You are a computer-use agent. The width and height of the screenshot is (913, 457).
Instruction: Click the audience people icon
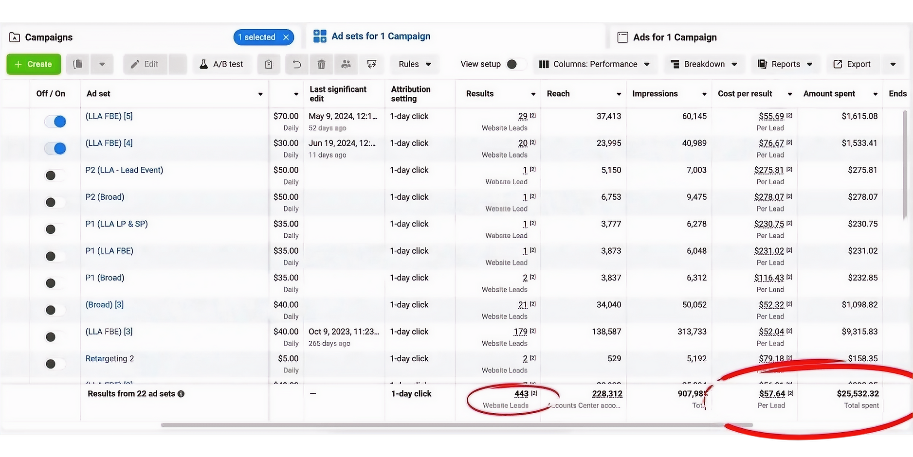pyautogui.click(x=346, y=64)
